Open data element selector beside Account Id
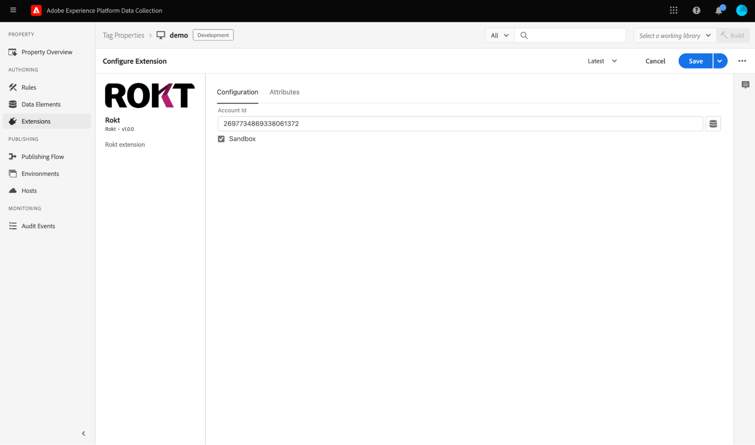The image size is (755, 445). 713,124
